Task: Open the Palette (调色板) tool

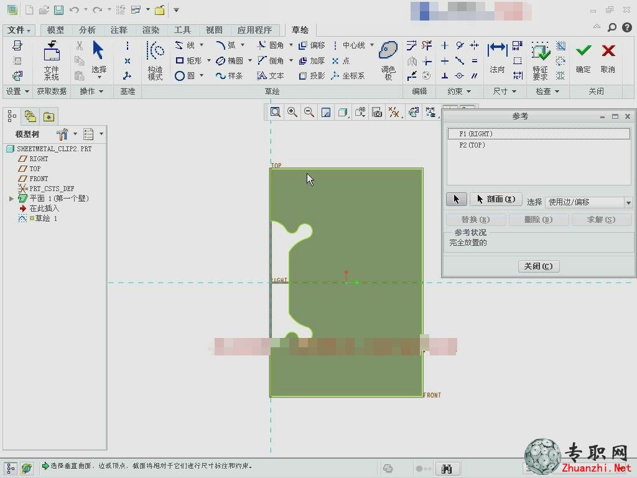Action: (388, 60)
